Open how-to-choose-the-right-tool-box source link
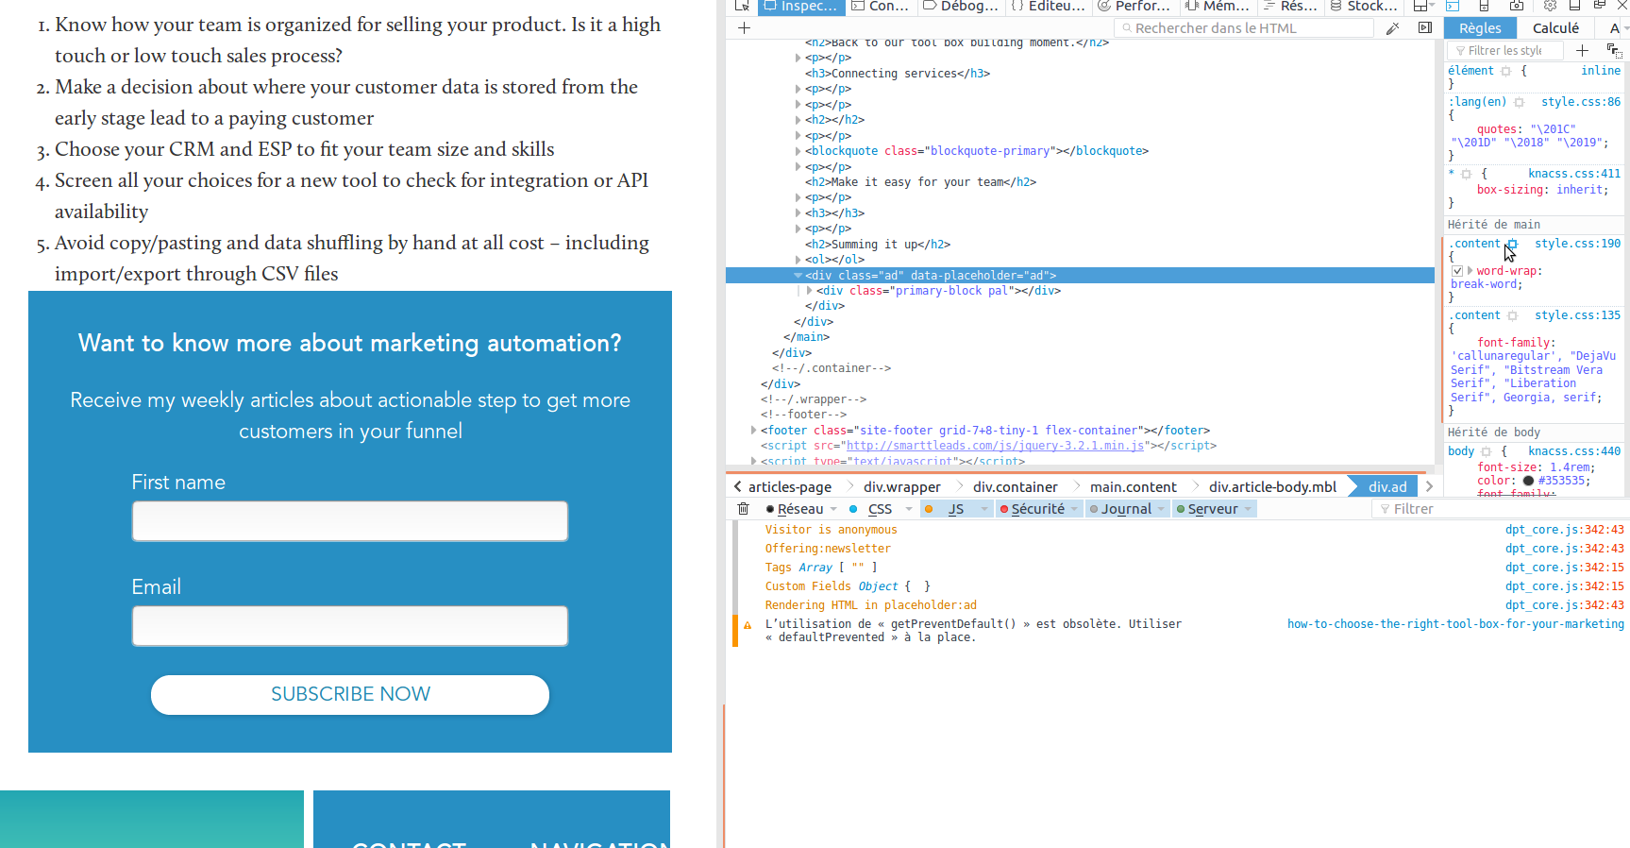Screen dimensions: 1630x848 (x=1455, y=624)
